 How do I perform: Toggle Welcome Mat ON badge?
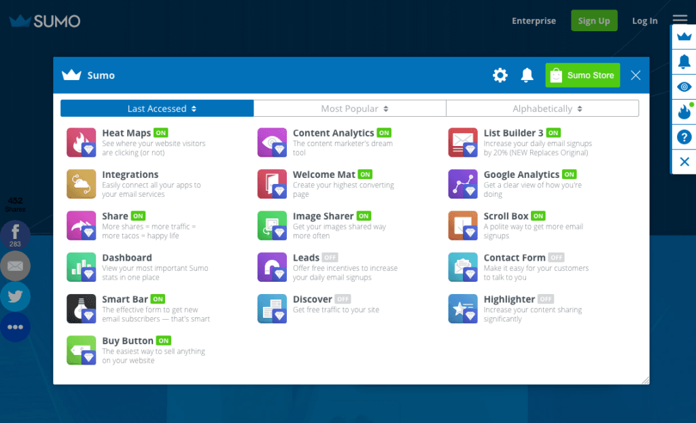pyautogui.click(x=365, y=174)
